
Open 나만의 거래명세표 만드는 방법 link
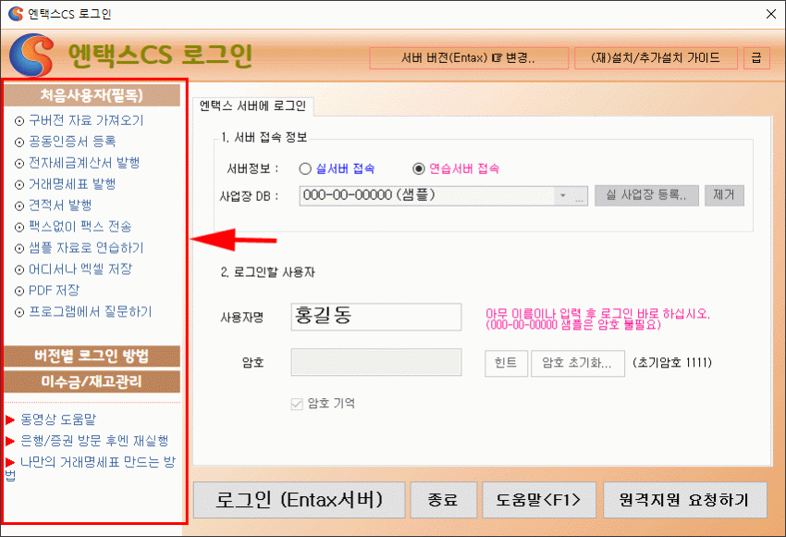tap(91, 468)
